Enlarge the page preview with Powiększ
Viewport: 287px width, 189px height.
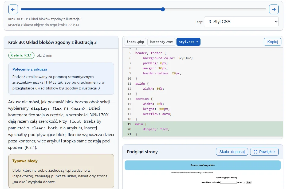point(264,152)
